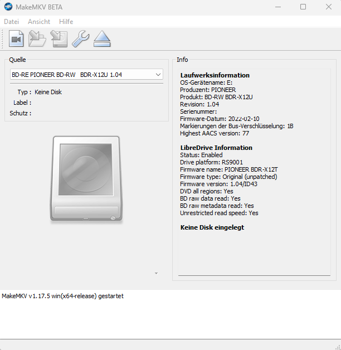Close the MakeMKV window
This screenshot has height=350, width=341.
[x=329, y=7]
